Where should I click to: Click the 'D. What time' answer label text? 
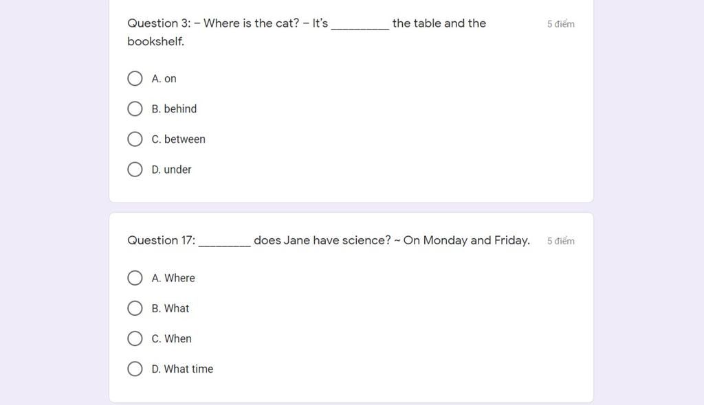(182, 369)
